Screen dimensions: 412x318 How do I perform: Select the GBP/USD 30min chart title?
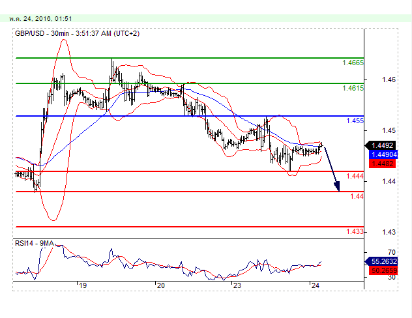click(x=77, y=34)
